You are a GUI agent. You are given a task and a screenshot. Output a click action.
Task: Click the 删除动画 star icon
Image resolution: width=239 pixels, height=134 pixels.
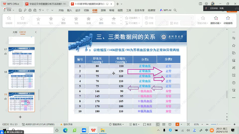(216, 18)
